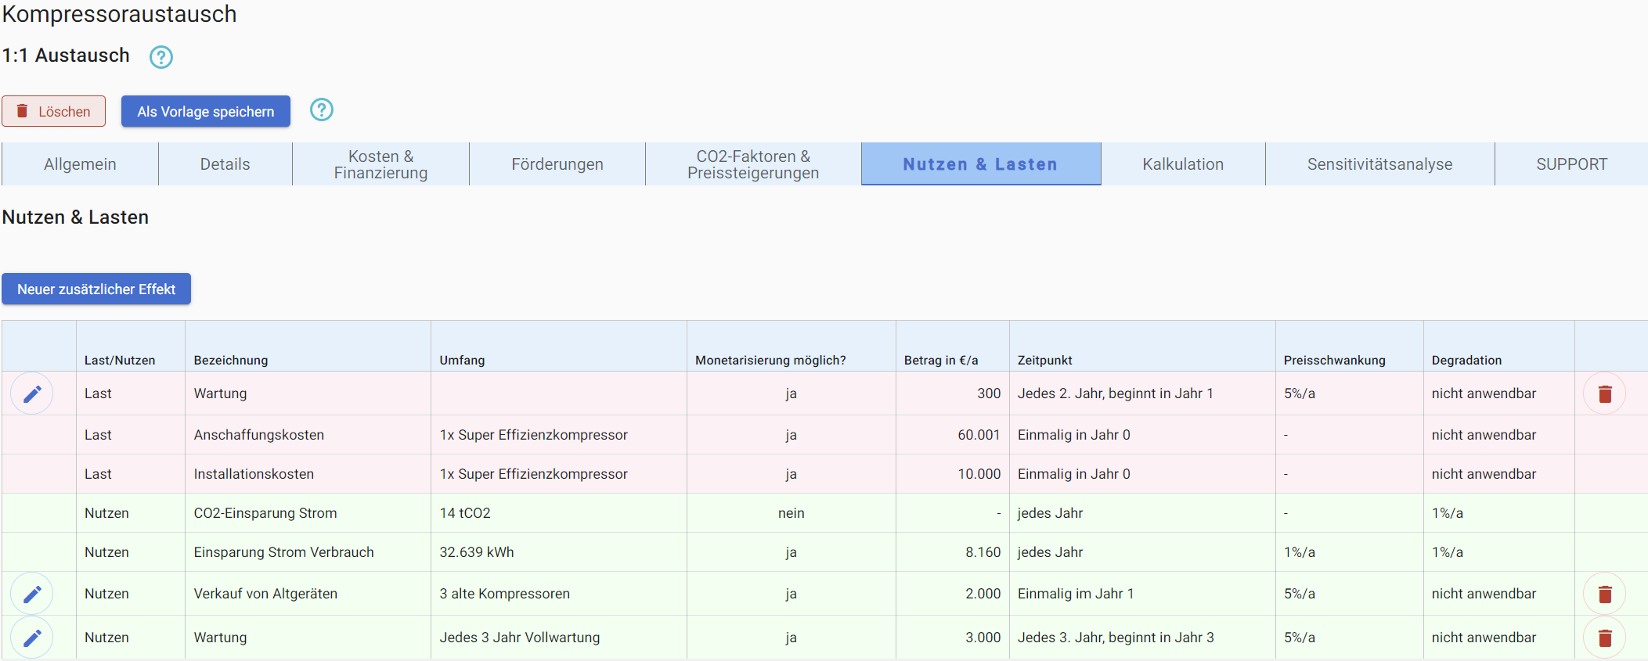This screenshot has width=1648, height=661.
Task: Open CO2-Faktoren & Preissteigerungen tab
Action: (753, 164)
